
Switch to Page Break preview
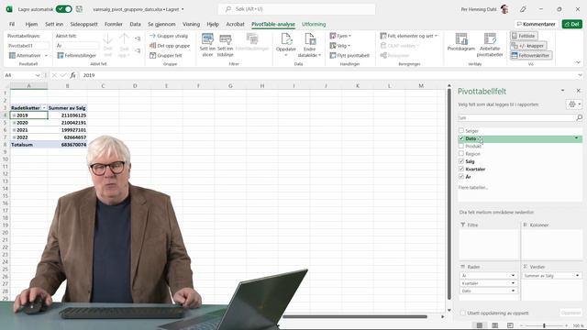click(510, 325)
